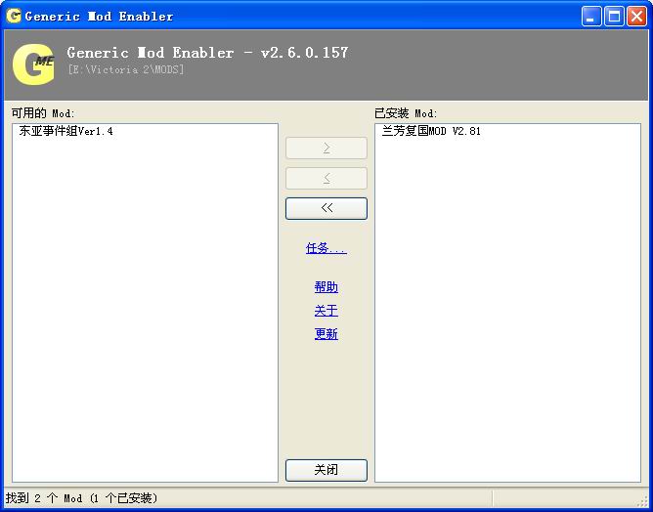This screenshot has width=653, height=512.
Task: Open the 关于 about link
Action: (x=326, y=311)
